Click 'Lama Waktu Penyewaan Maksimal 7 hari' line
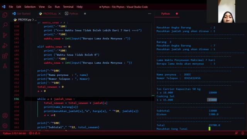Image resolution: width=247 pixels, height=139 pixels. [186, 60]
